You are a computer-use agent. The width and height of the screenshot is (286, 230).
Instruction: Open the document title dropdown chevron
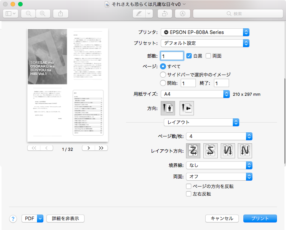184,4
